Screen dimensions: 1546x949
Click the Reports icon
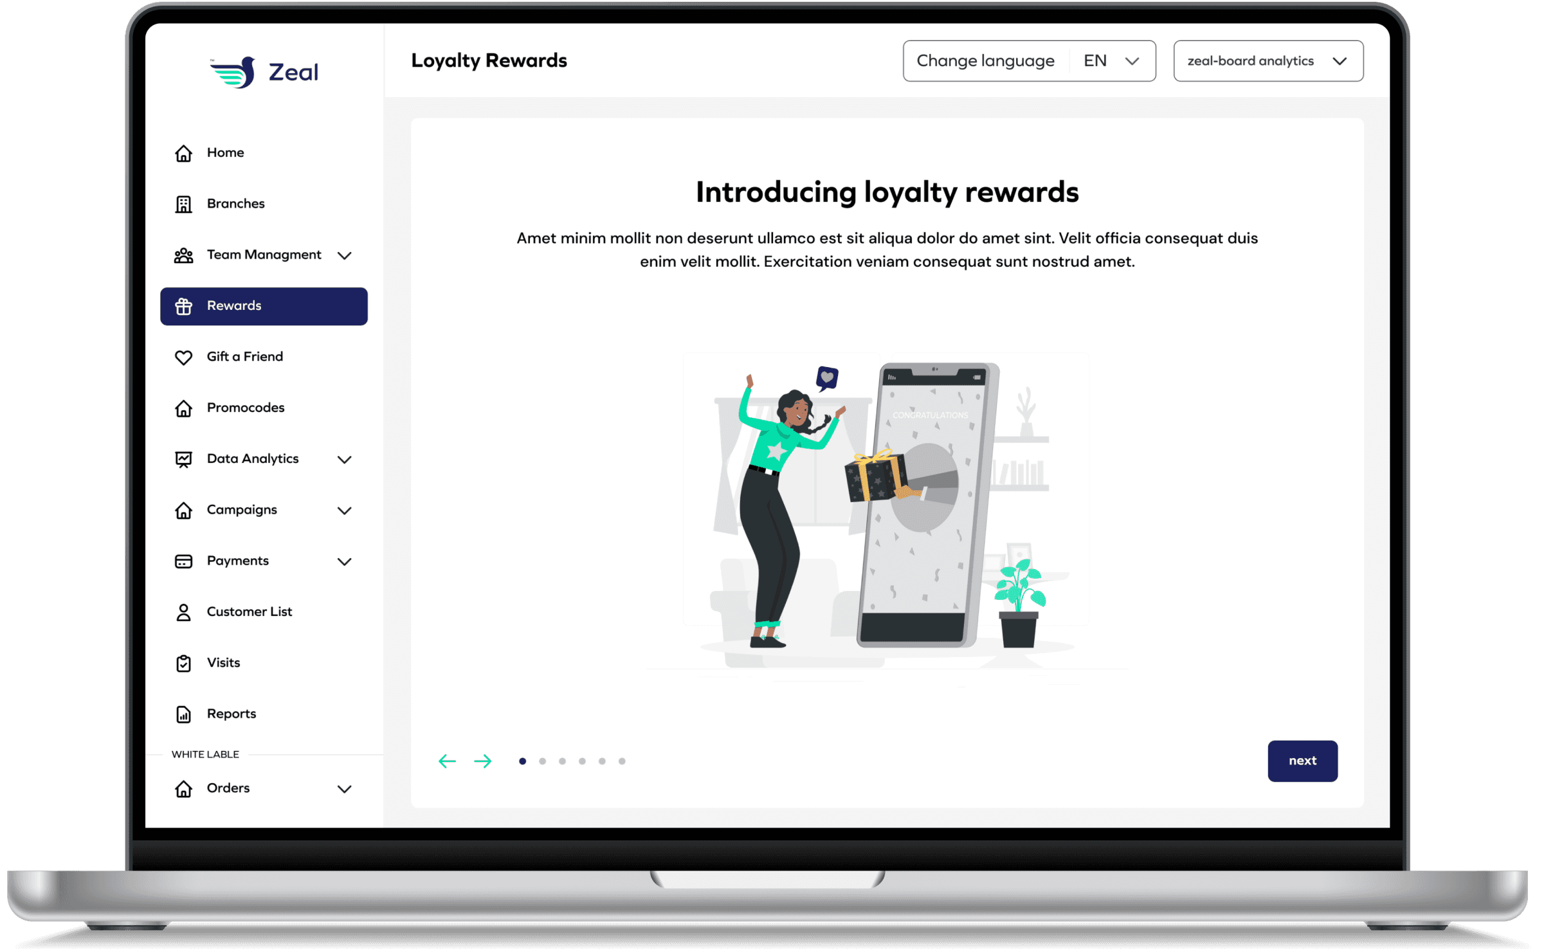pyautogui.click(x=182, y=713)
